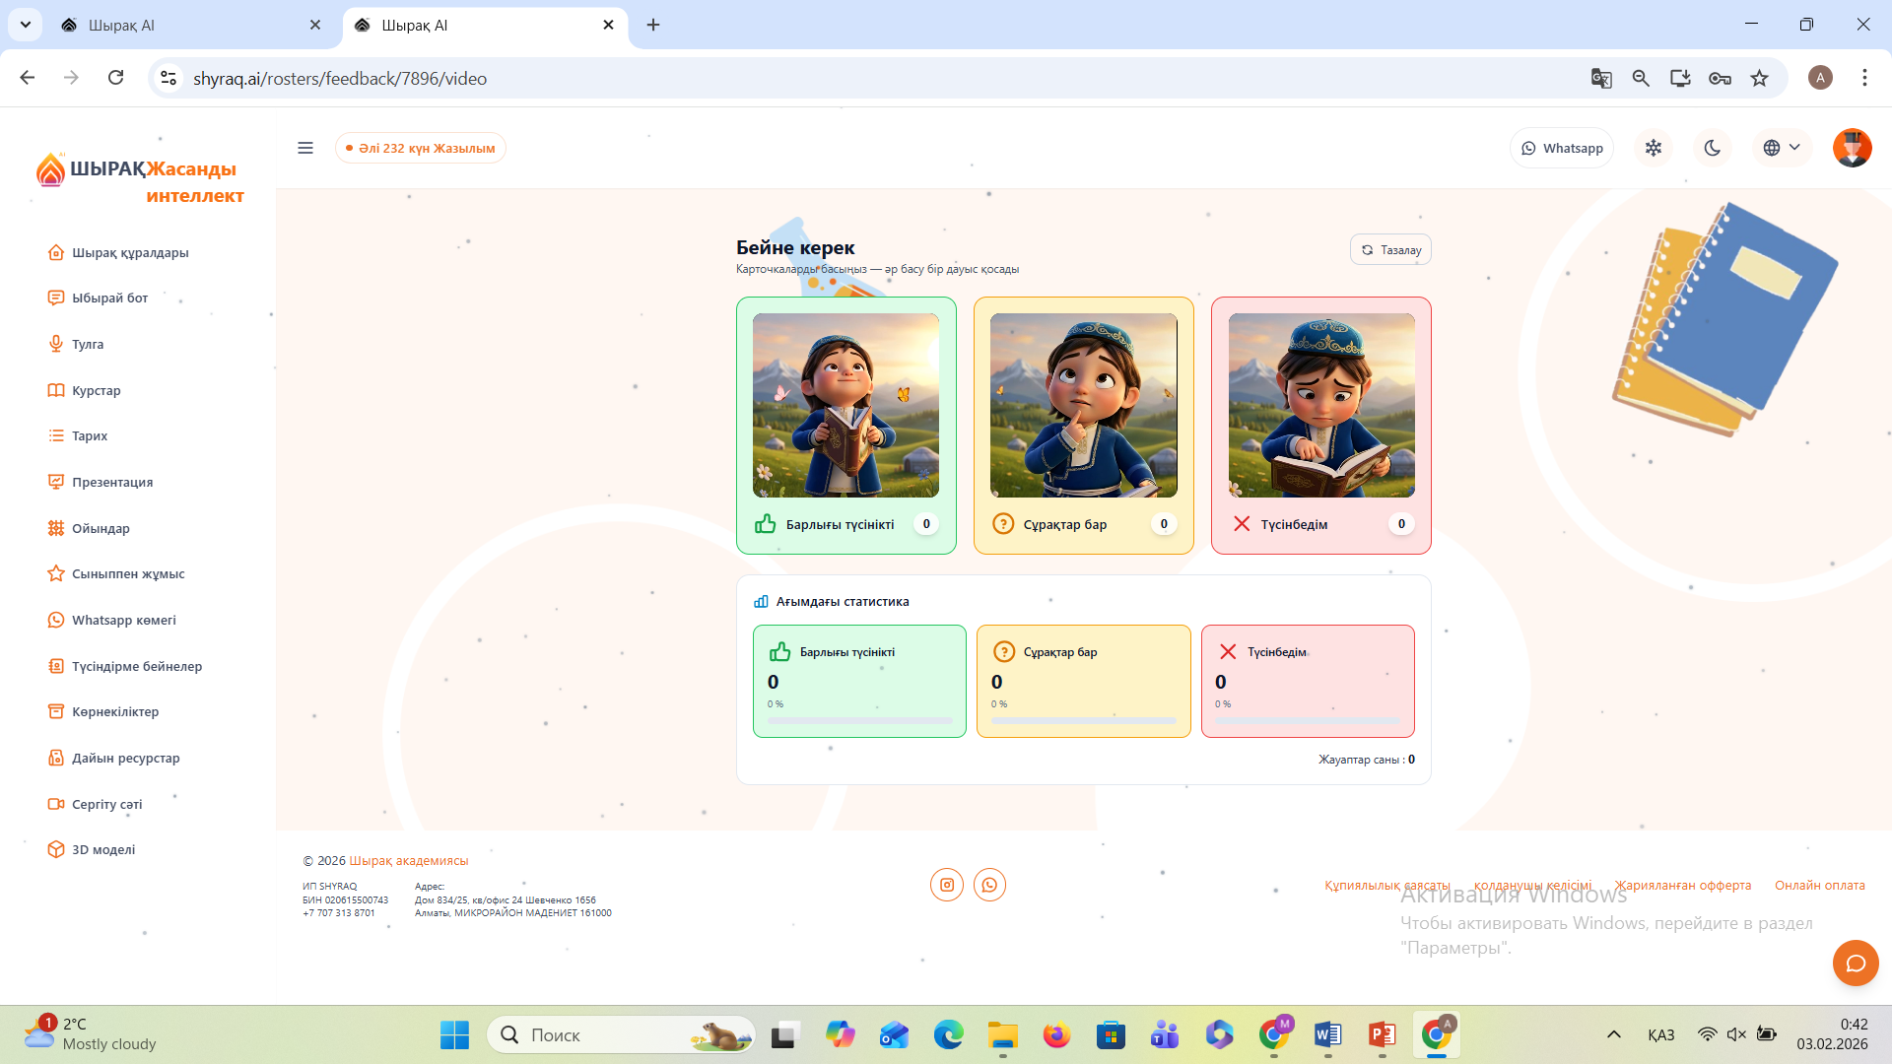Screen dimensions: 1892x1064
Task: Click the Сұрақтар бар question icon card
Action: tap(1083, 425)
